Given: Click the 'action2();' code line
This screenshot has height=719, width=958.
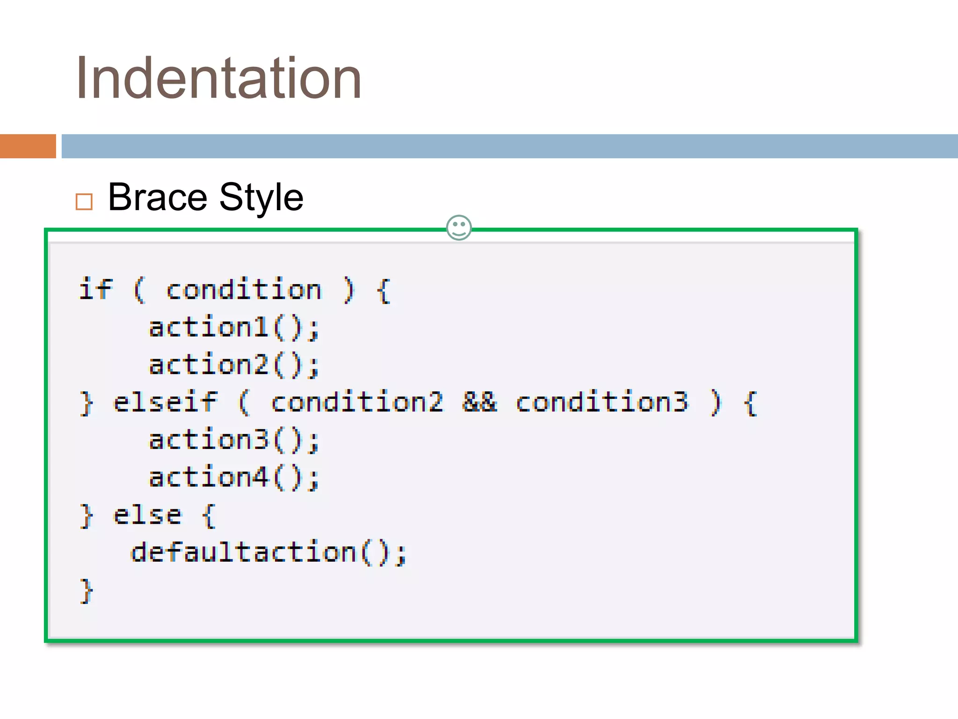Looking at the screenshot, I should [234, 365].
